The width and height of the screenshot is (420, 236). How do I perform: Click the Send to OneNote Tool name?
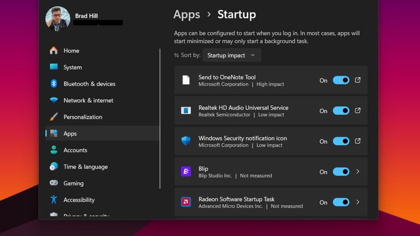227,77
